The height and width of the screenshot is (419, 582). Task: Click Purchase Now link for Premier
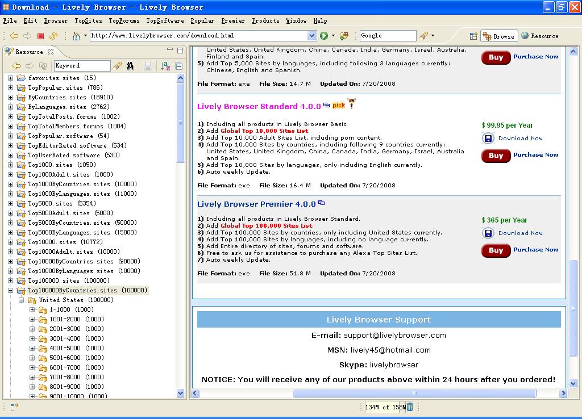(x=535, y=250)
